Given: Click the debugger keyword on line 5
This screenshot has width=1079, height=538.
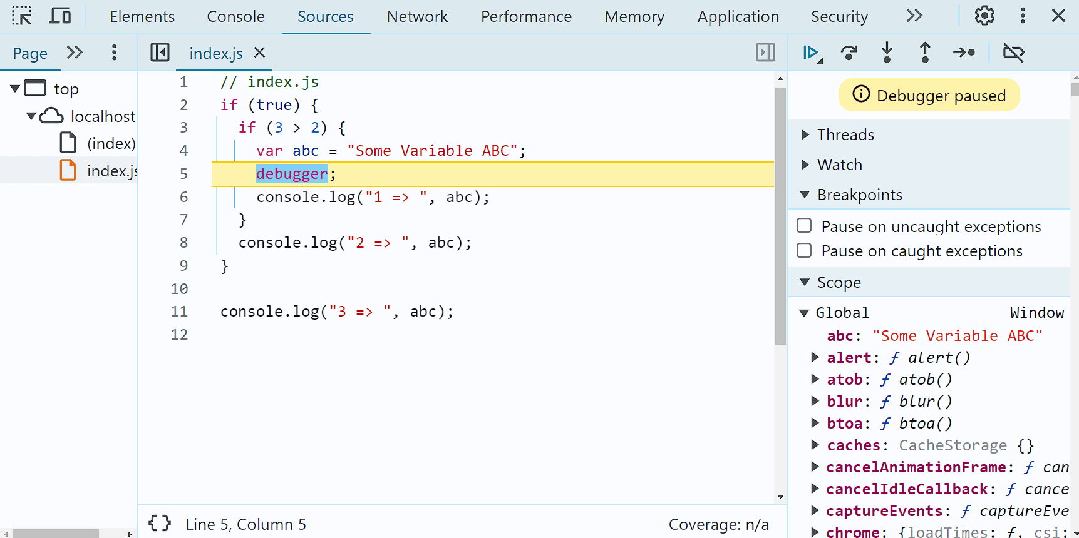Looking at the screenshot, I should coord(292,174).
